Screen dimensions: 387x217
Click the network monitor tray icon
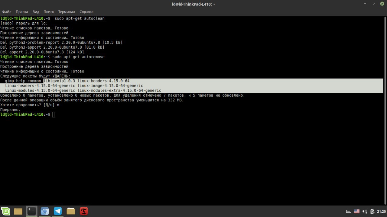(348, 211)
